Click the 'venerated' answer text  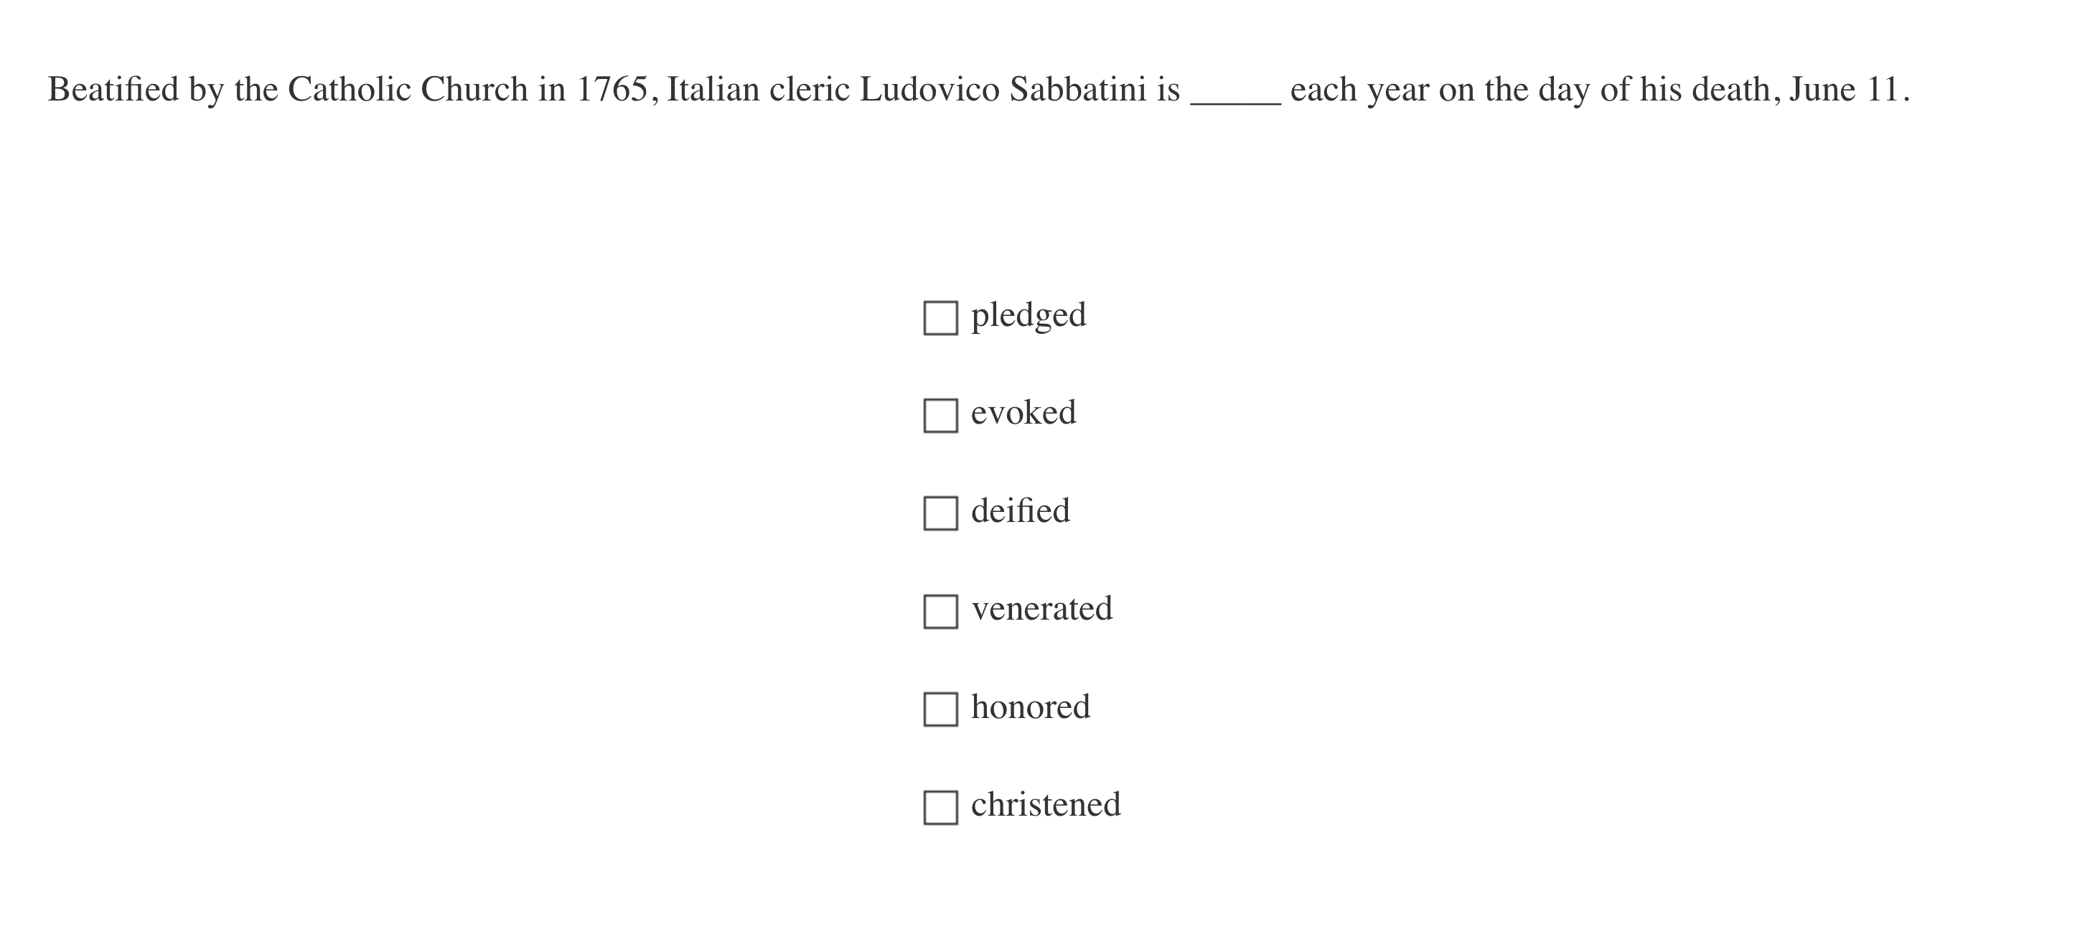point(1041,608)
